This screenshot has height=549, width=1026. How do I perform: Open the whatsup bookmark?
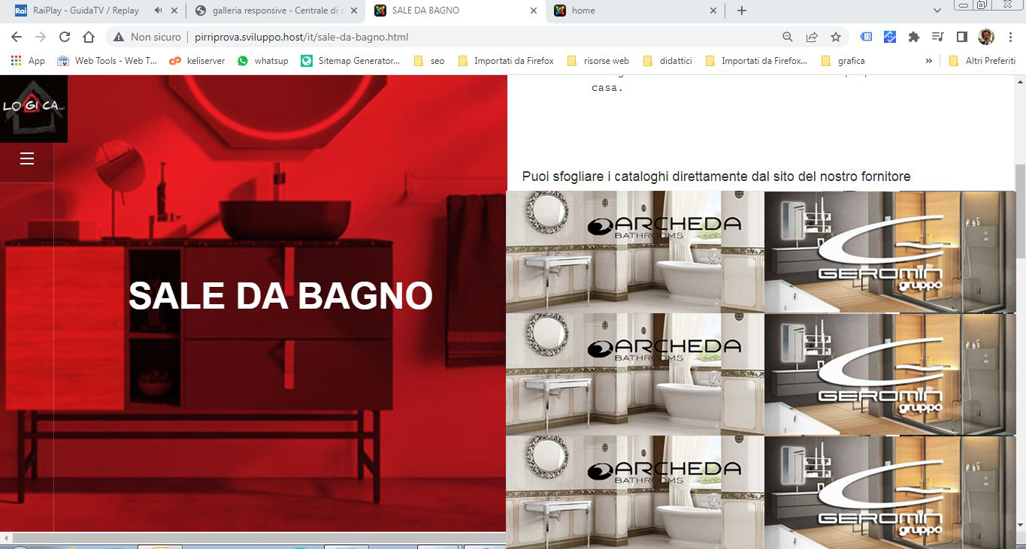coord(262,61)
